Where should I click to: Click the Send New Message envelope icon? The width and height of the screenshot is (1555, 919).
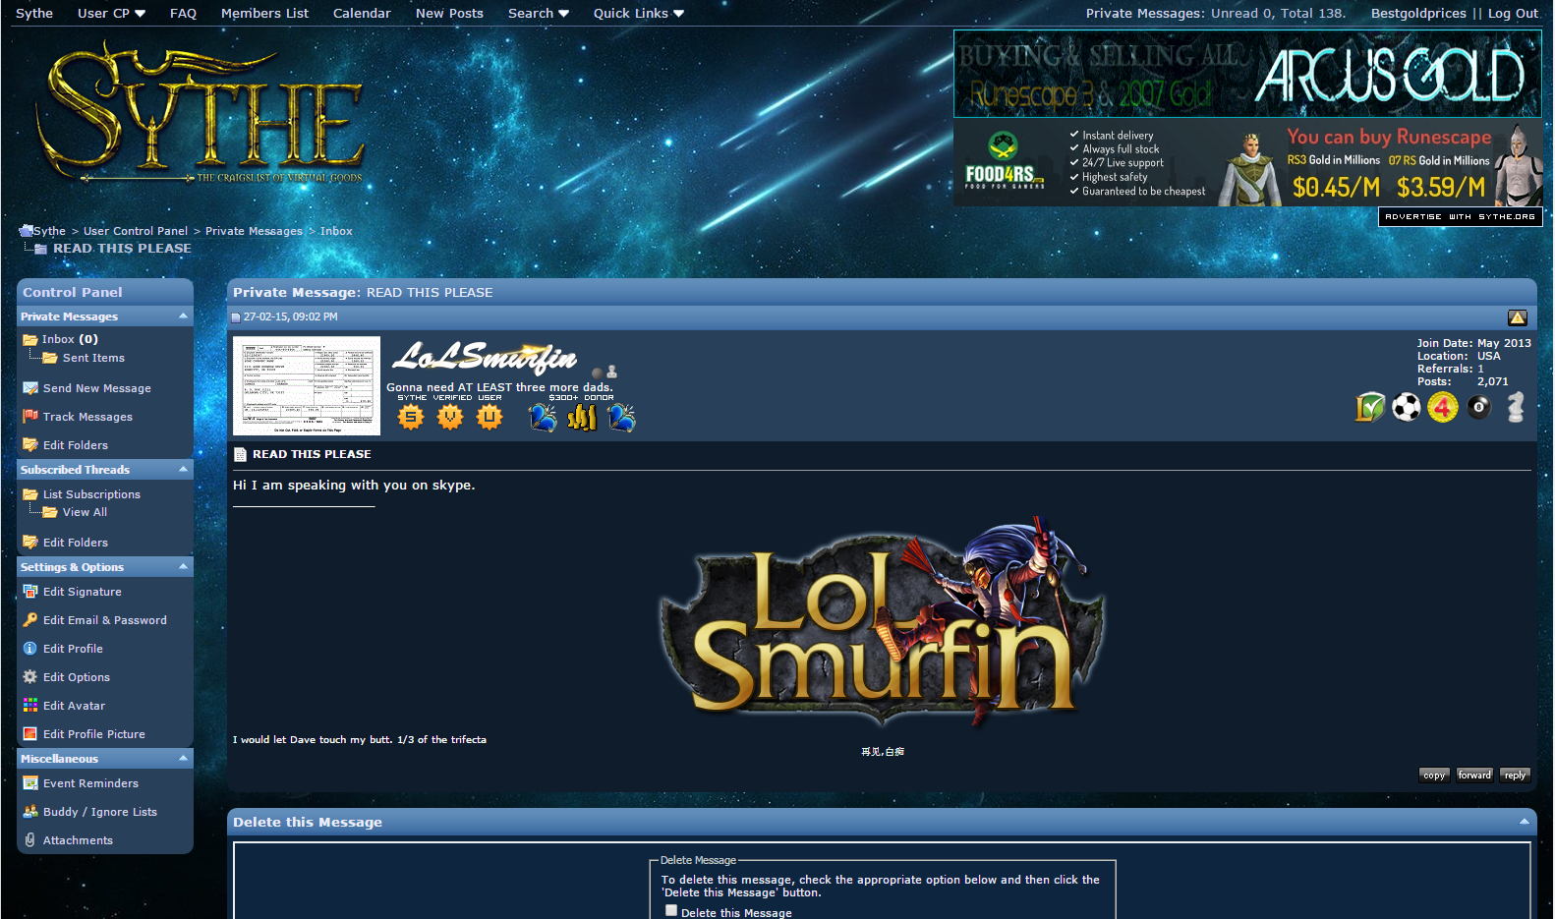click(x=30, y=388)
